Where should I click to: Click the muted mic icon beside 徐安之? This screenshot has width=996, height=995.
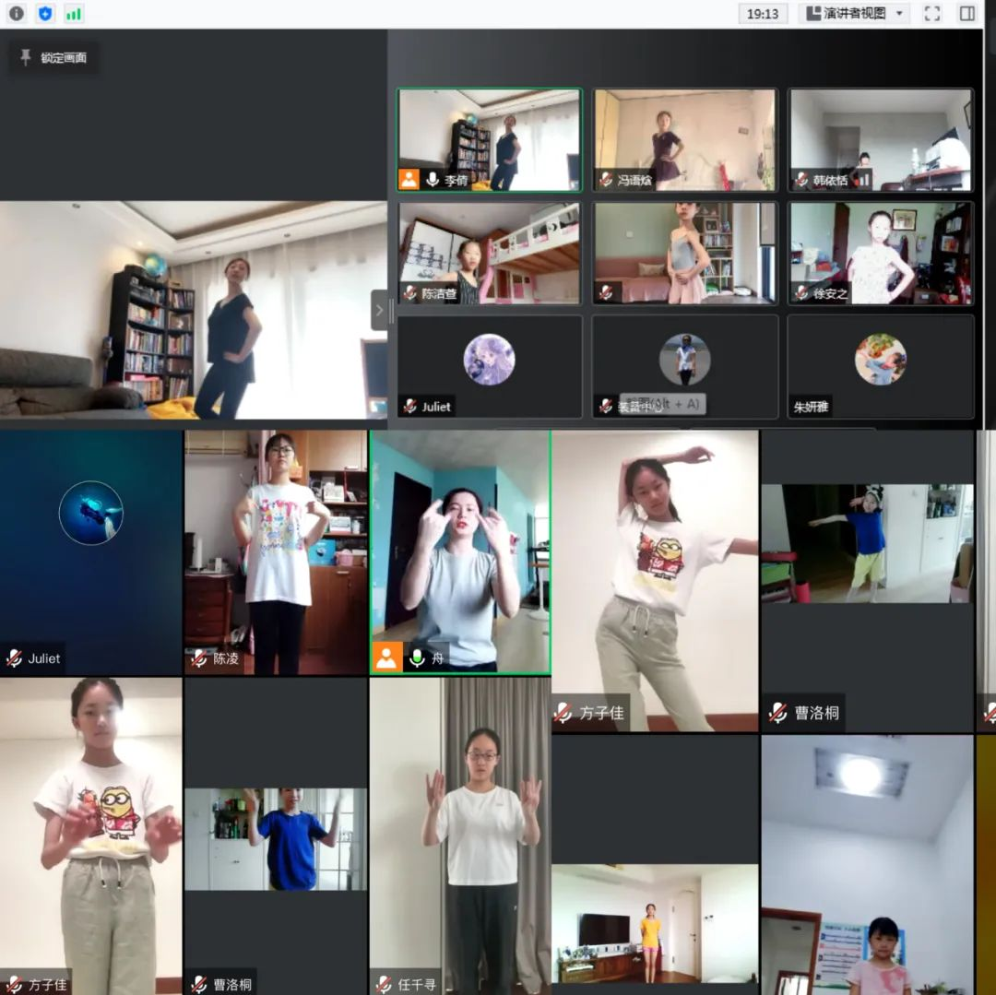801,292
